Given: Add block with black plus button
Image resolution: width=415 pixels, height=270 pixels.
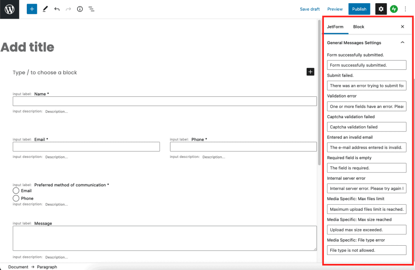Looking at the screenshot, I should [x=310, y=71].
